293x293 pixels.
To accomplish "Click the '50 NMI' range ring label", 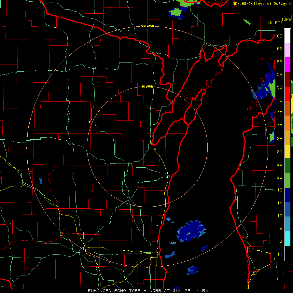I will pyautogui.click(x=147, y=86).
